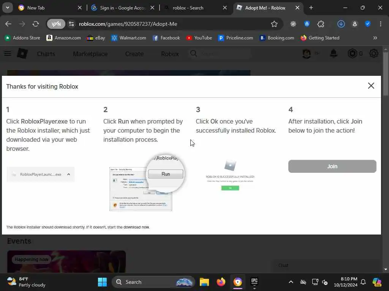Viewport: 389px width, 291px height.
Task: Open the Extensions puzzle icon
Action: [x=321, y=24]
